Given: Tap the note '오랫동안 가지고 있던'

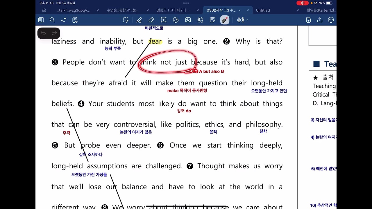Looking at the screenshot, I should click(269, 91).
